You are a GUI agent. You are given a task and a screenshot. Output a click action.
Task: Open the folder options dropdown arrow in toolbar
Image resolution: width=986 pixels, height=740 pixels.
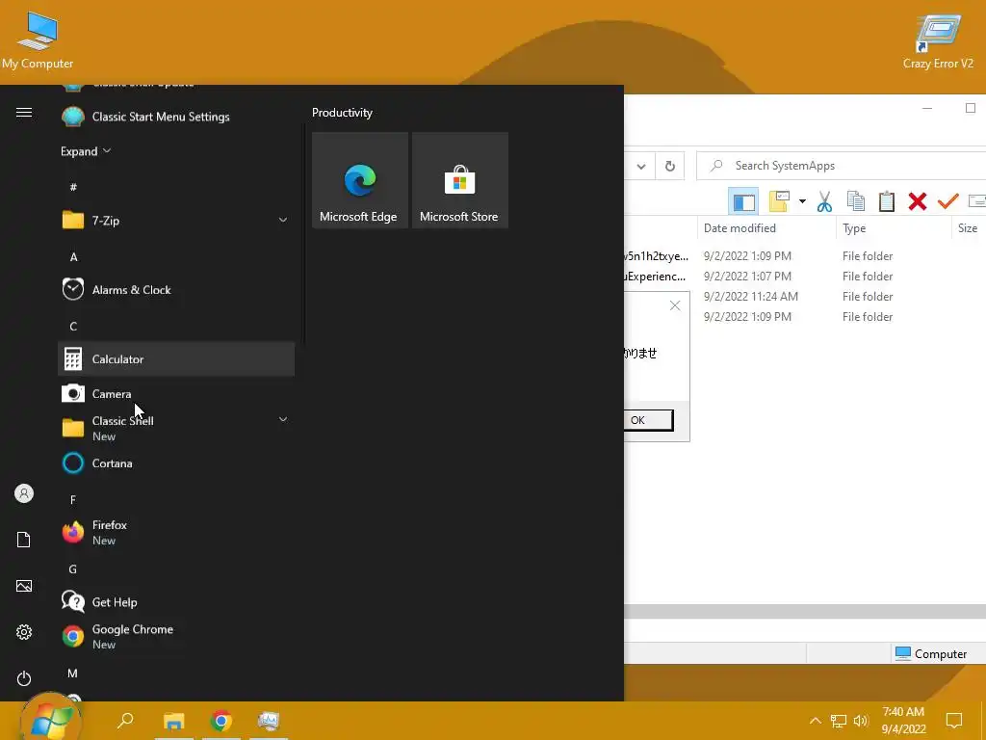[x=802, y=201]
